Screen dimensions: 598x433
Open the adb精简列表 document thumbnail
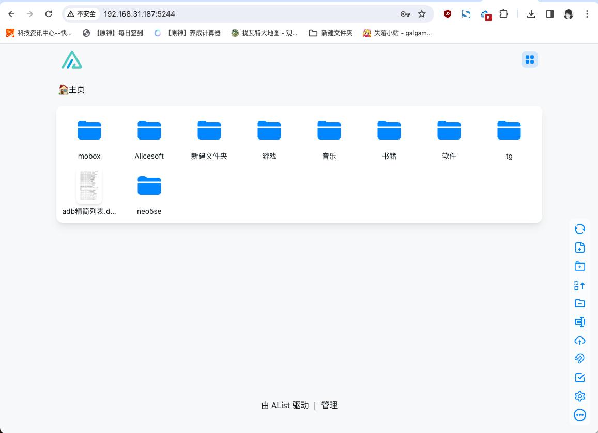coord(89,187)
